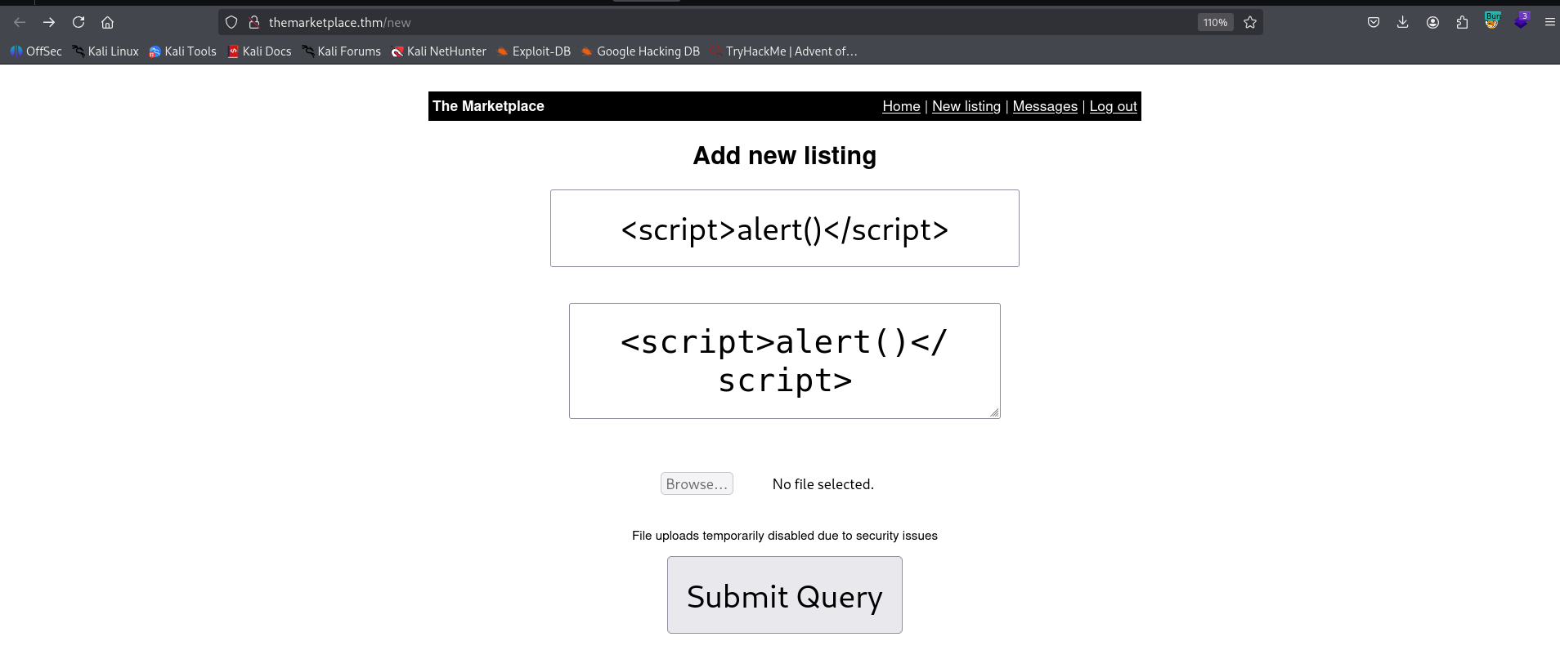1560x668 pixels.
Task: Open the Pocket save icon
Action: click(1374, 22)
